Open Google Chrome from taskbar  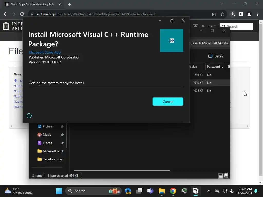173,191
